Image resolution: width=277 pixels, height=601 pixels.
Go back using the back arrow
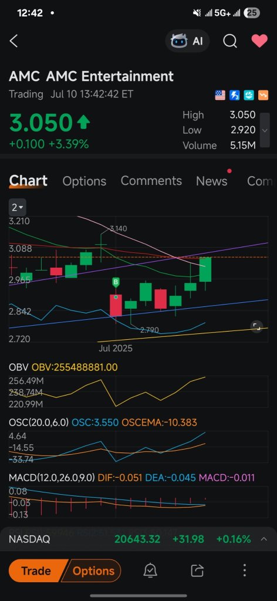coord(14,41)
